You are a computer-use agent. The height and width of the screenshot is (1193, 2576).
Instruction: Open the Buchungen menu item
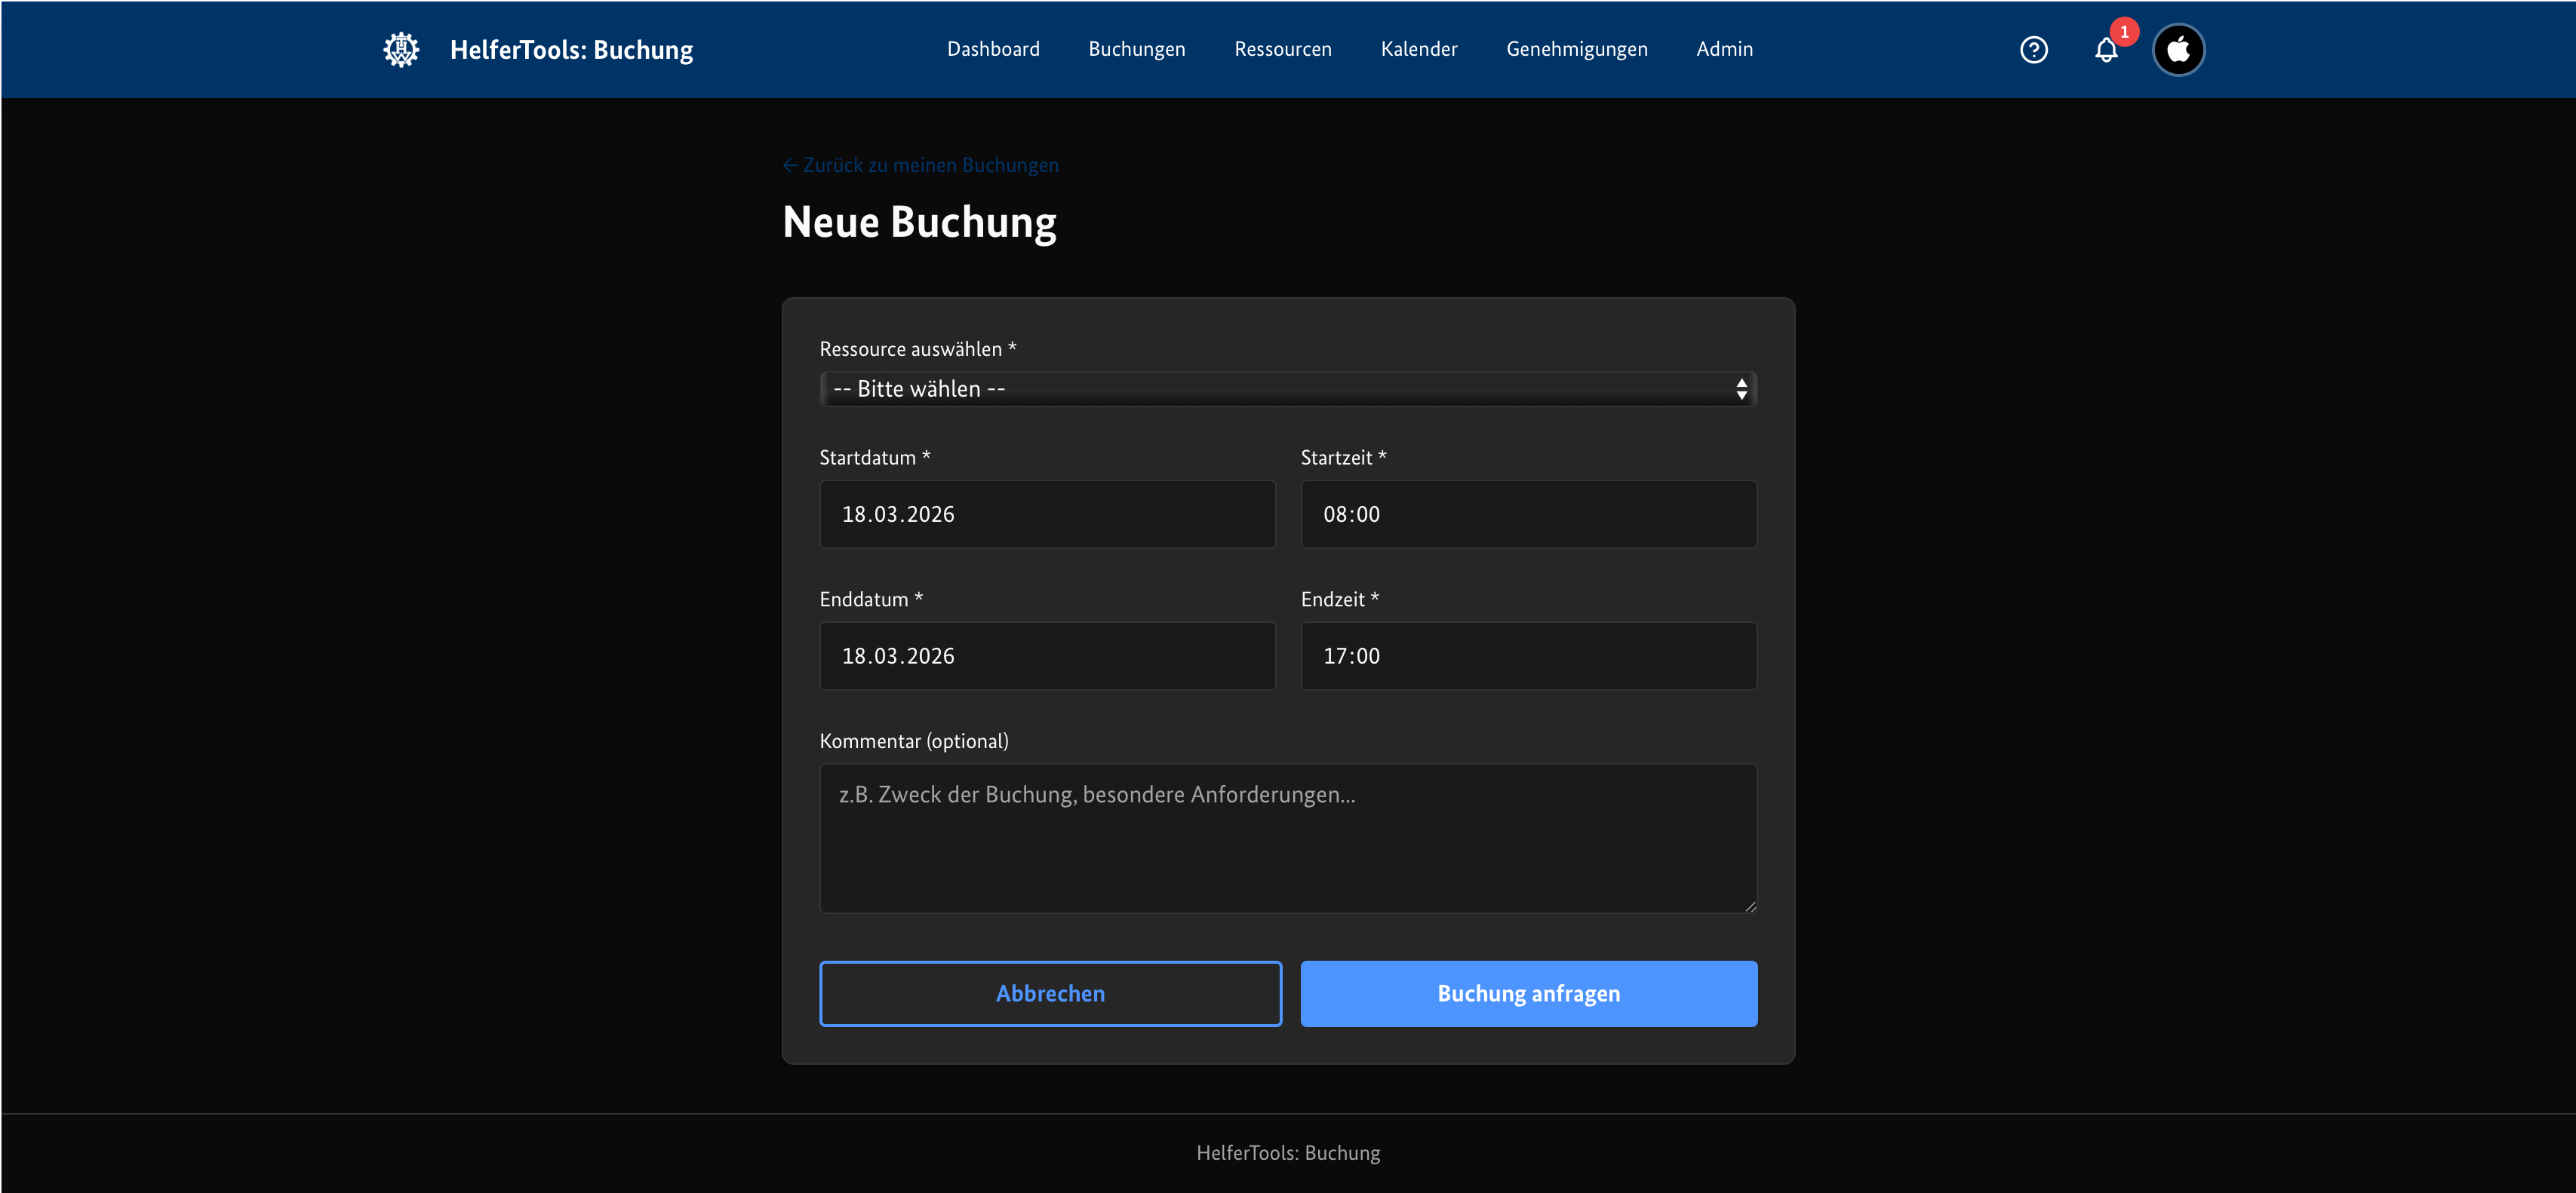(x=1136, y=49)
